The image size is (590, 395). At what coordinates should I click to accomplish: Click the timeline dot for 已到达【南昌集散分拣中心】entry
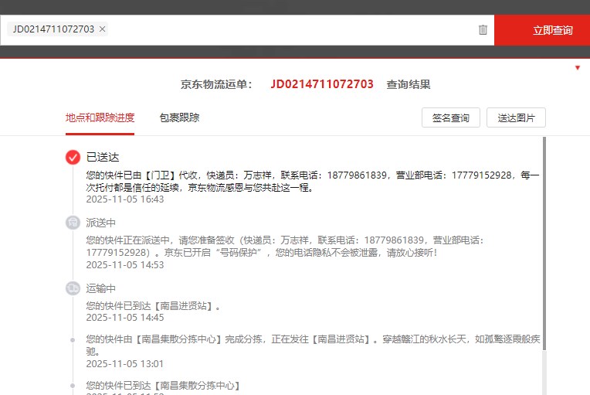73,385
